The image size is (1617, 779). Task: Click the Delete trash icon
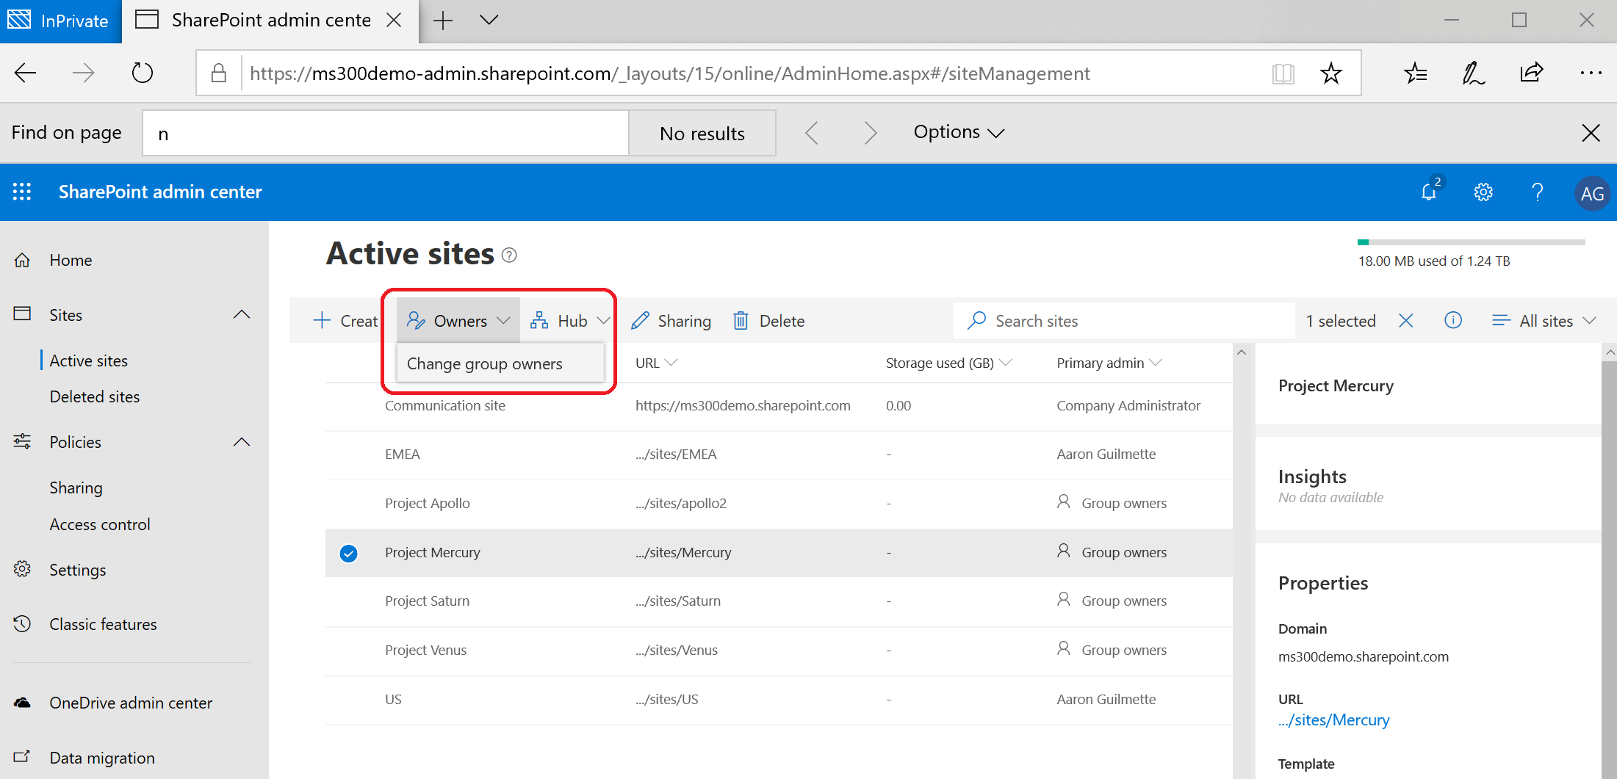[x=741, y=321]
